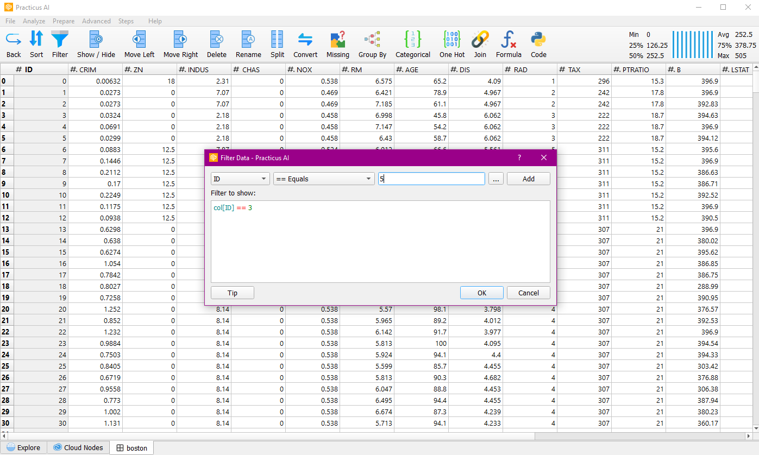
Task: Click the ellipsis browse values button
Action: tap(495, 179)
